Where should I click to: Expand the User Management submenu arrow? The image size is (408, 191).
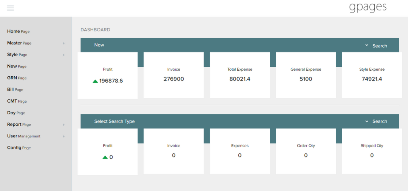click(x=64, y=136)
